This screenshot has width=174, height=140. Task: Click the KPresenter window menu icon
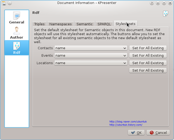pos(4,3)
